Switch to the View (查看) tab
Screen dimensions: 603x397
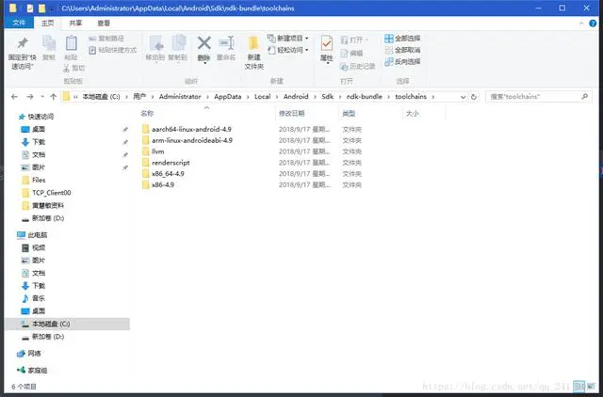104,23
